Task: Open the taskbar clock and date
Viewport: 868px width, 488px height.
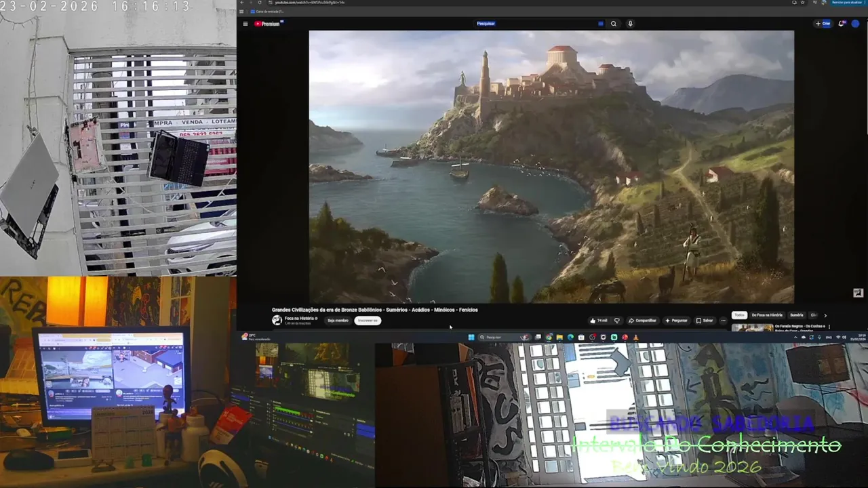Action: [858, 337]
